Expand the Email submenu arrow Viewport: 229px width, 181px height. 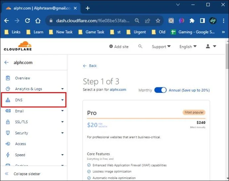[62, 111]
